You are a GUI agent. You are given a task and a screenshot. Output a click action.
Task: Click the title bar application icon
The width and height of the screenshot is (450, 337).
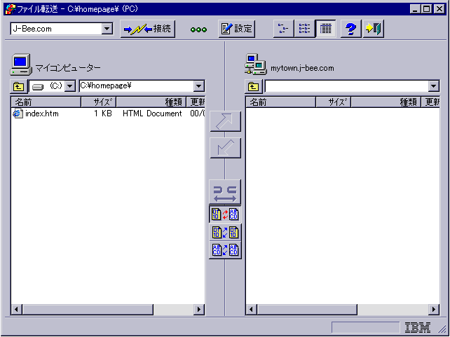click(x=11, y=9)
